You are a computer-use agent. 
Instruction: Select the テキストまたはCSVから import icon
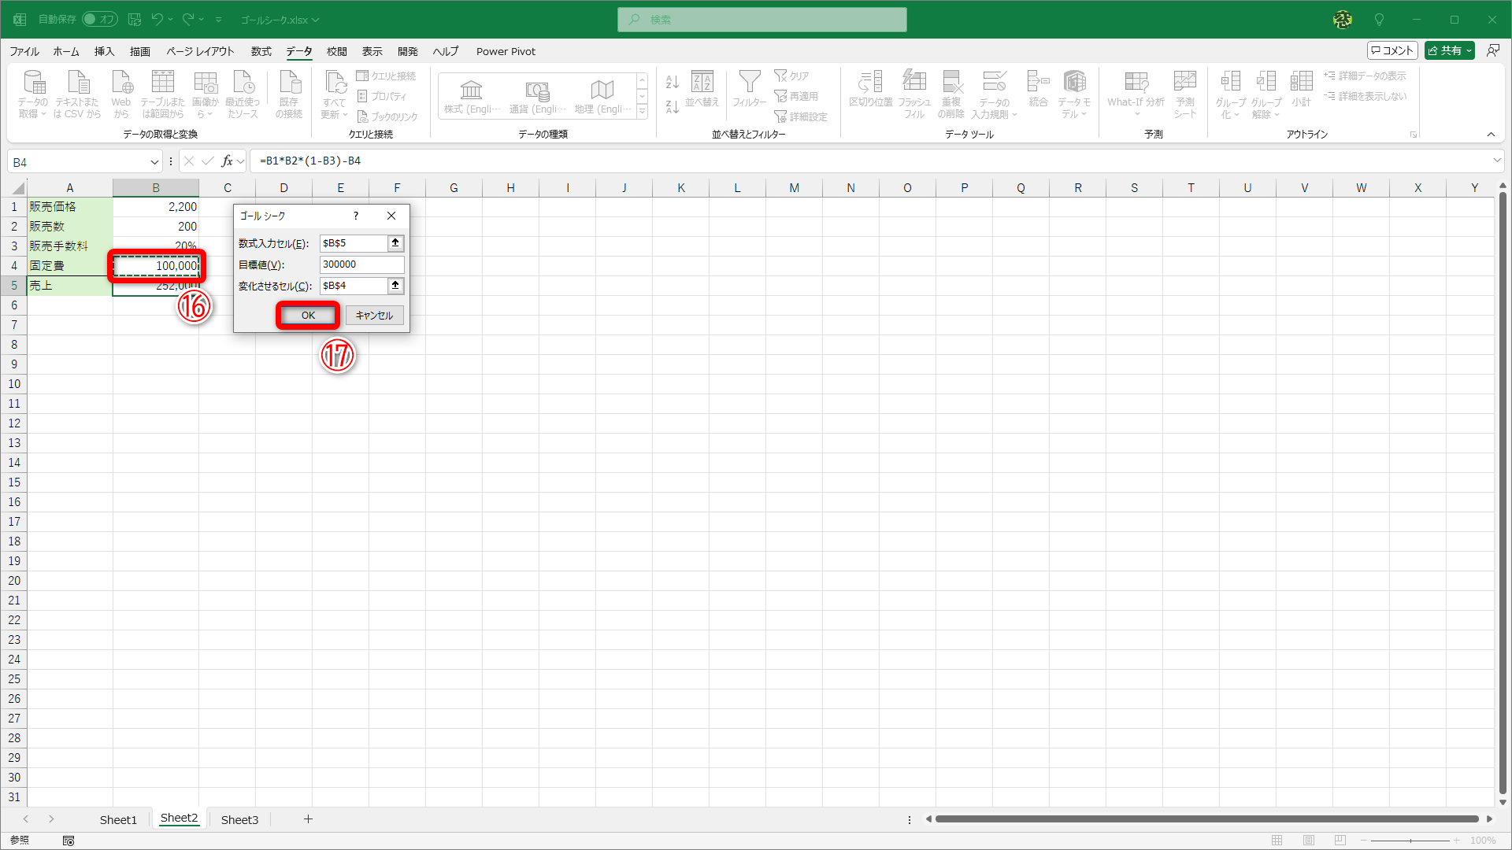pos(77,93)
